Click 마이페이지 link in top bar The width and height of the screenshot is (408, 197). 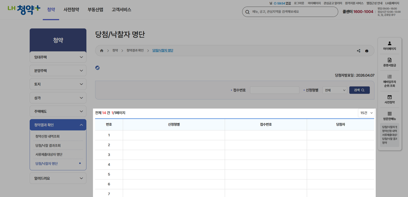pos(314,3)
